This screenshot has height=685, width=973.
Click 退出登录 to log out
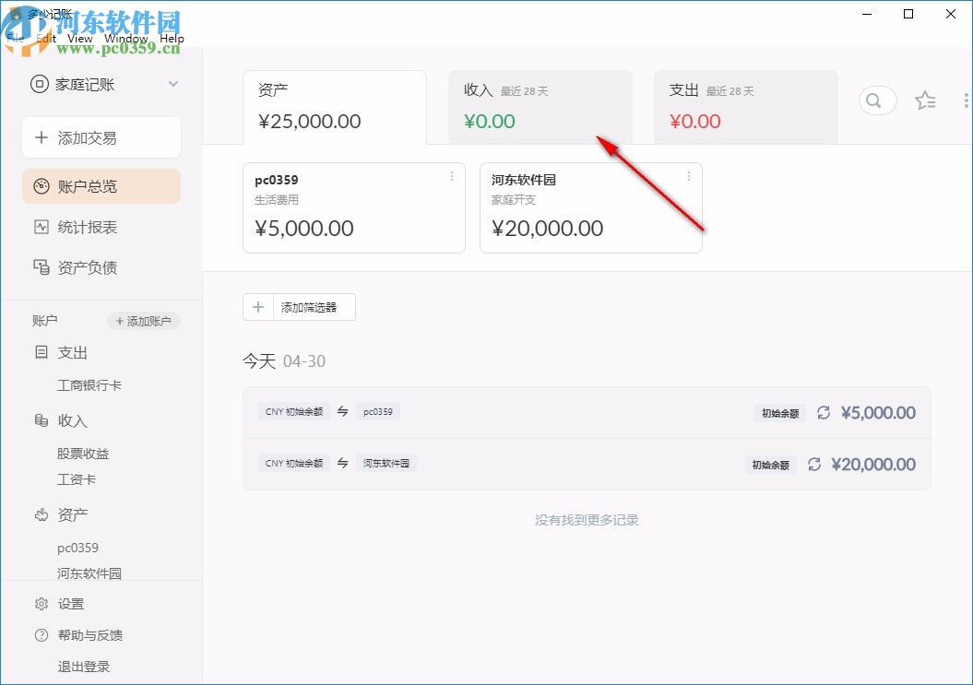pyautogui.click(x=84, y=667)
